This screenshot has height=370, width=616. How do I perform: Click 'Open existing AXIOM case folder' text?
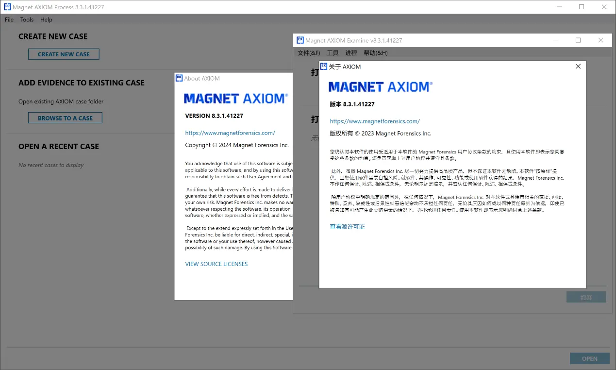61,101
